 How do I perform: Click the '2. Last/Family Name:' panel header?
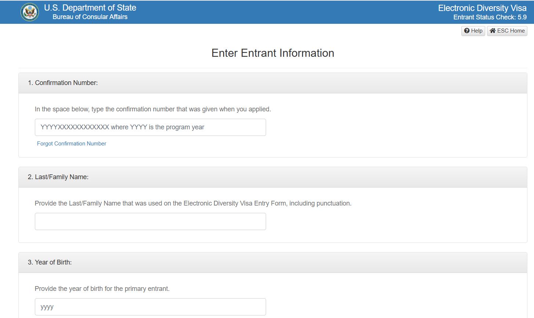point(58,177)
